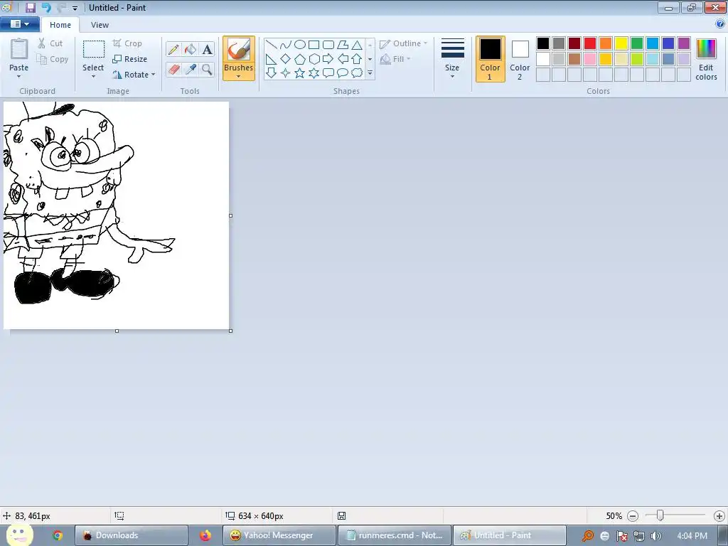Click the Brushes tool icon
Image resolution: width=728 pixels, height=546 pixels.
(239, 50)
